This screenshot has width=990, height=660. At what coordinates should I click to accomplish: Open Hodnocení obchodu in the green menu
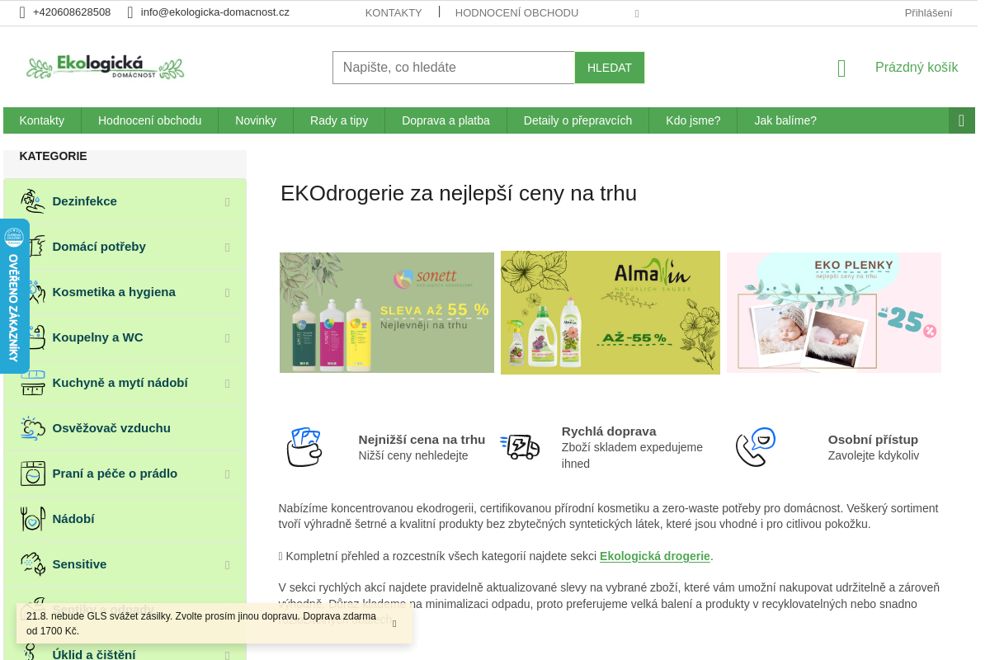click(x=149, y=120)
